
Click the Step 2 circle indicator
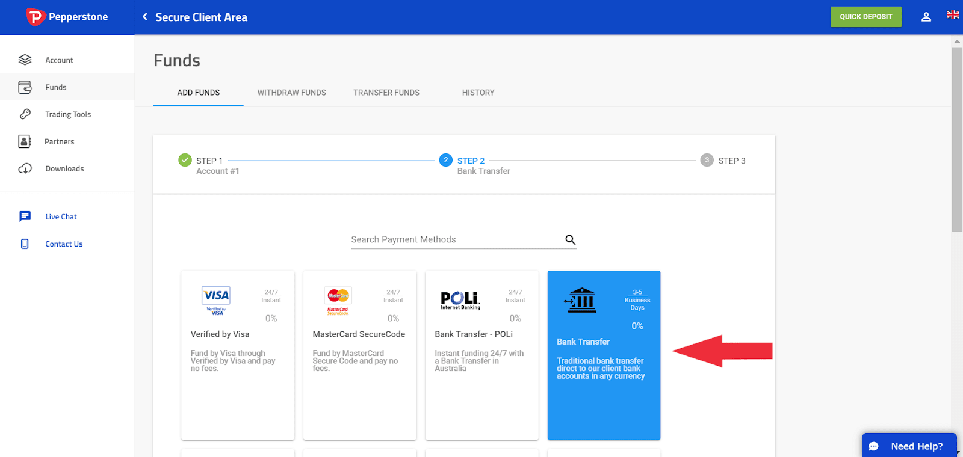446,160
